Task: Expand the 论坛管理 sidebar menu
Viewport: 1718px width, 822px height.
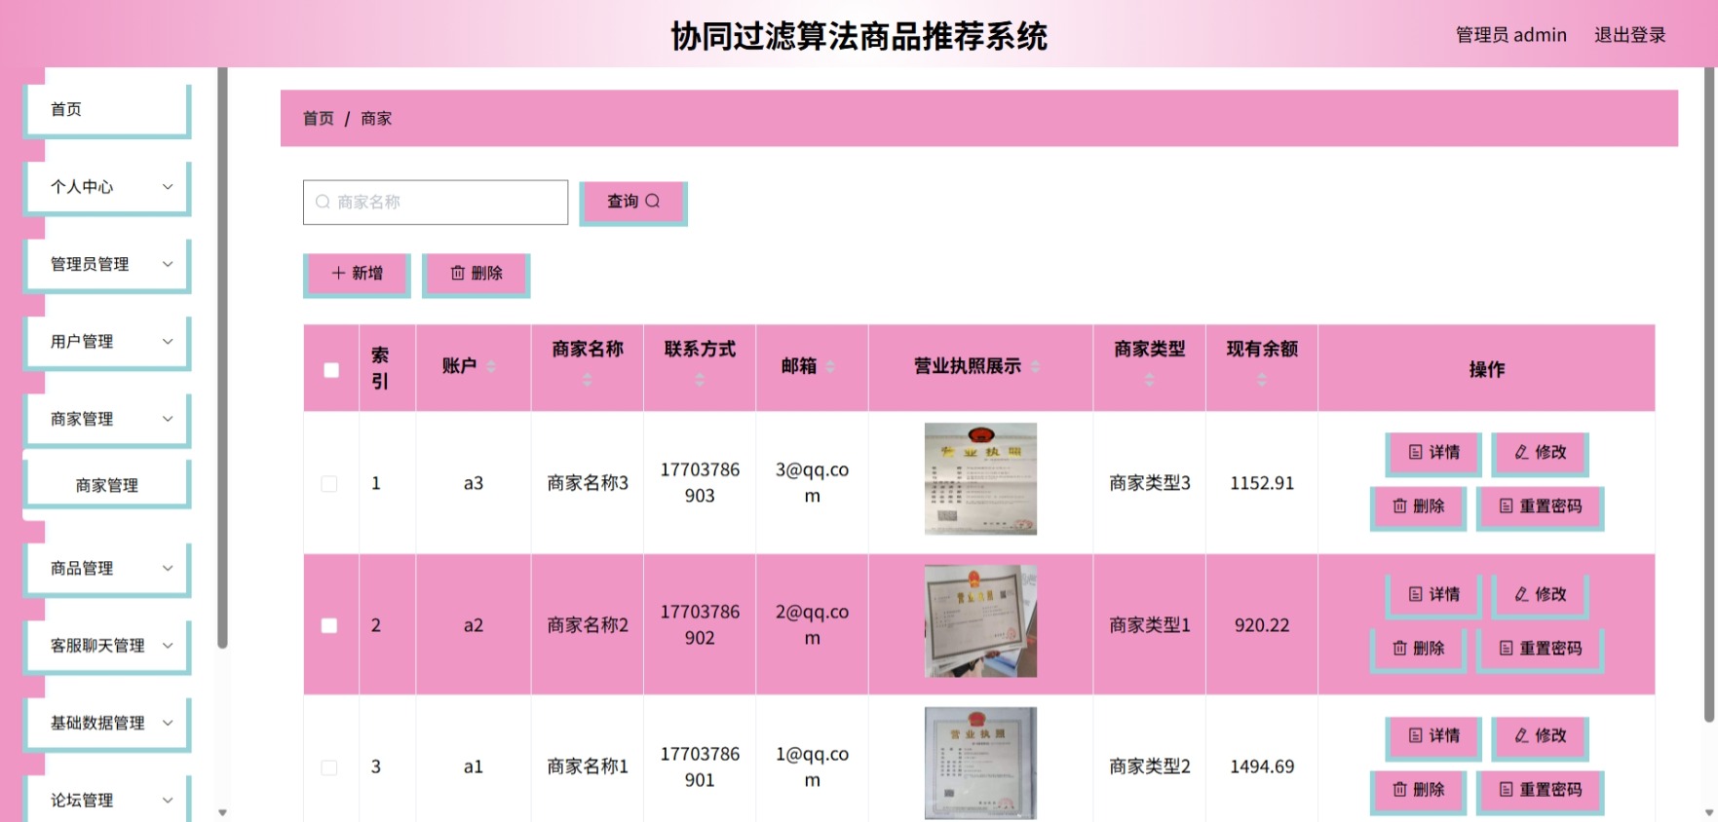Action: (106, 800)
